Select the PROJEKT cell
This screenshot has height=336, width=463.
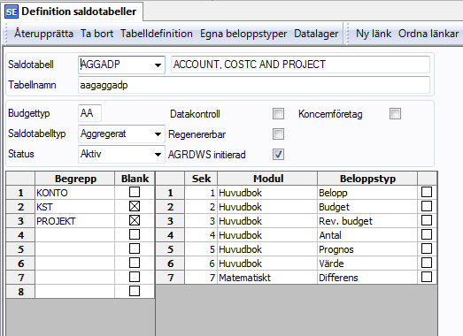(x=75, y=221)
